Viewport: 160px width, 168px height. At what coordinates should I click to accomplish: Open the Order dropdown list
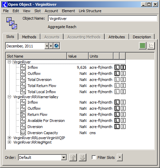click(64, 157)
